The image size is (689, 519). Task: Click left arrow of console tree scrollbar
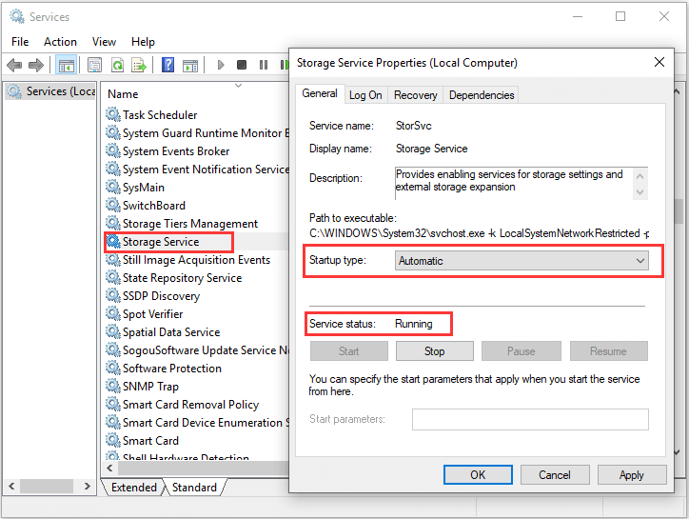11,486
